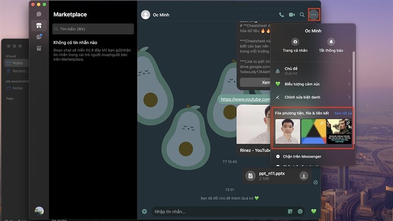Open the three-dots conversation options button
The width and height of the screenshot is (393, 221).
[x=313, y=15]
